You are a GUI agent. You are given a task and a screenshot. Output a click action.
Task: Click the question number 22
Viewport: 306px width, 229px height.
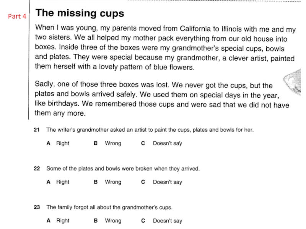click(37, 168)
